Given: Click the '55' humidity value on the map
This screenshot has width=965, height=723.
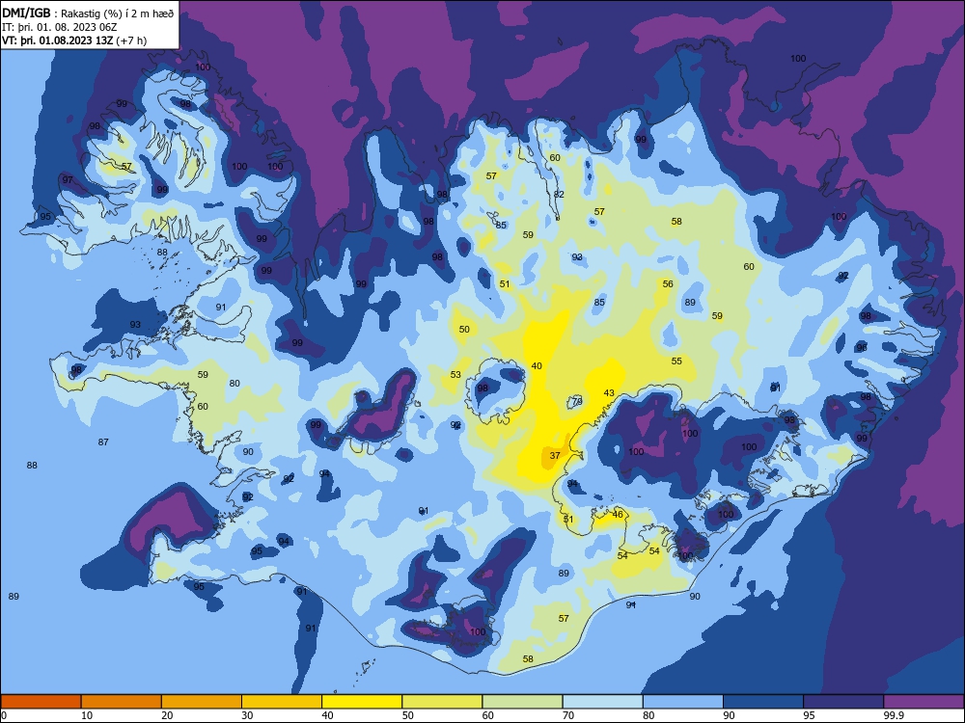Looking at the screenshot, I should (677, 361).
